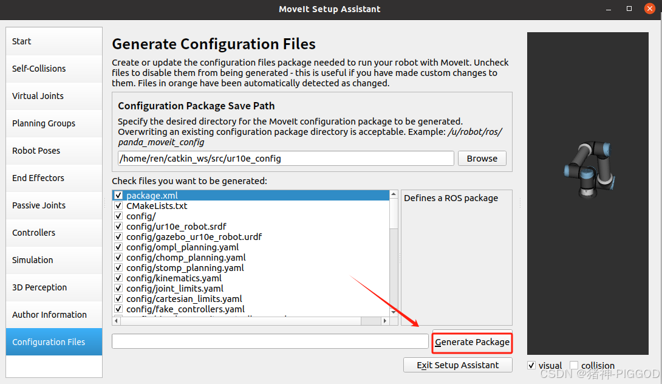
Task: Toggle the visual display checkbox
Action: 531,365
